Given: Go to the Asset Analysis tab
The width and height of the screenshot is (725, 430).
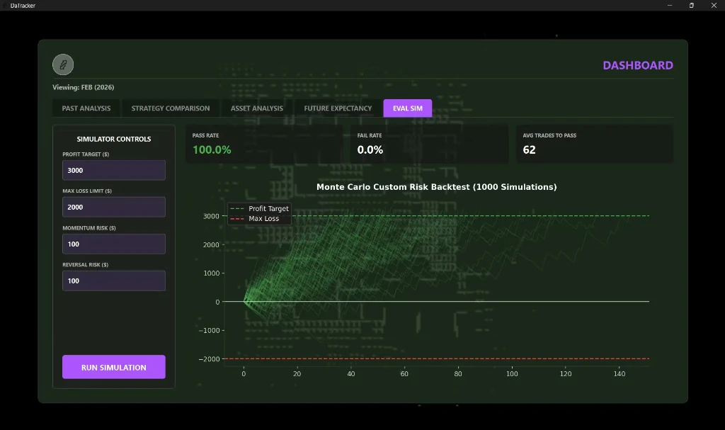Looking at the screenshot, I should (x=256, y=108).
